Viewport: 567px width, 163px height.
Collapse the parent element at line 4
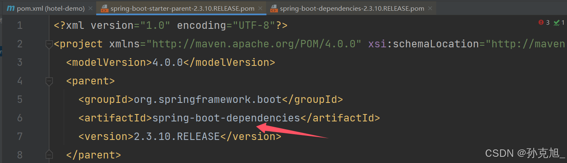(49, 81)
